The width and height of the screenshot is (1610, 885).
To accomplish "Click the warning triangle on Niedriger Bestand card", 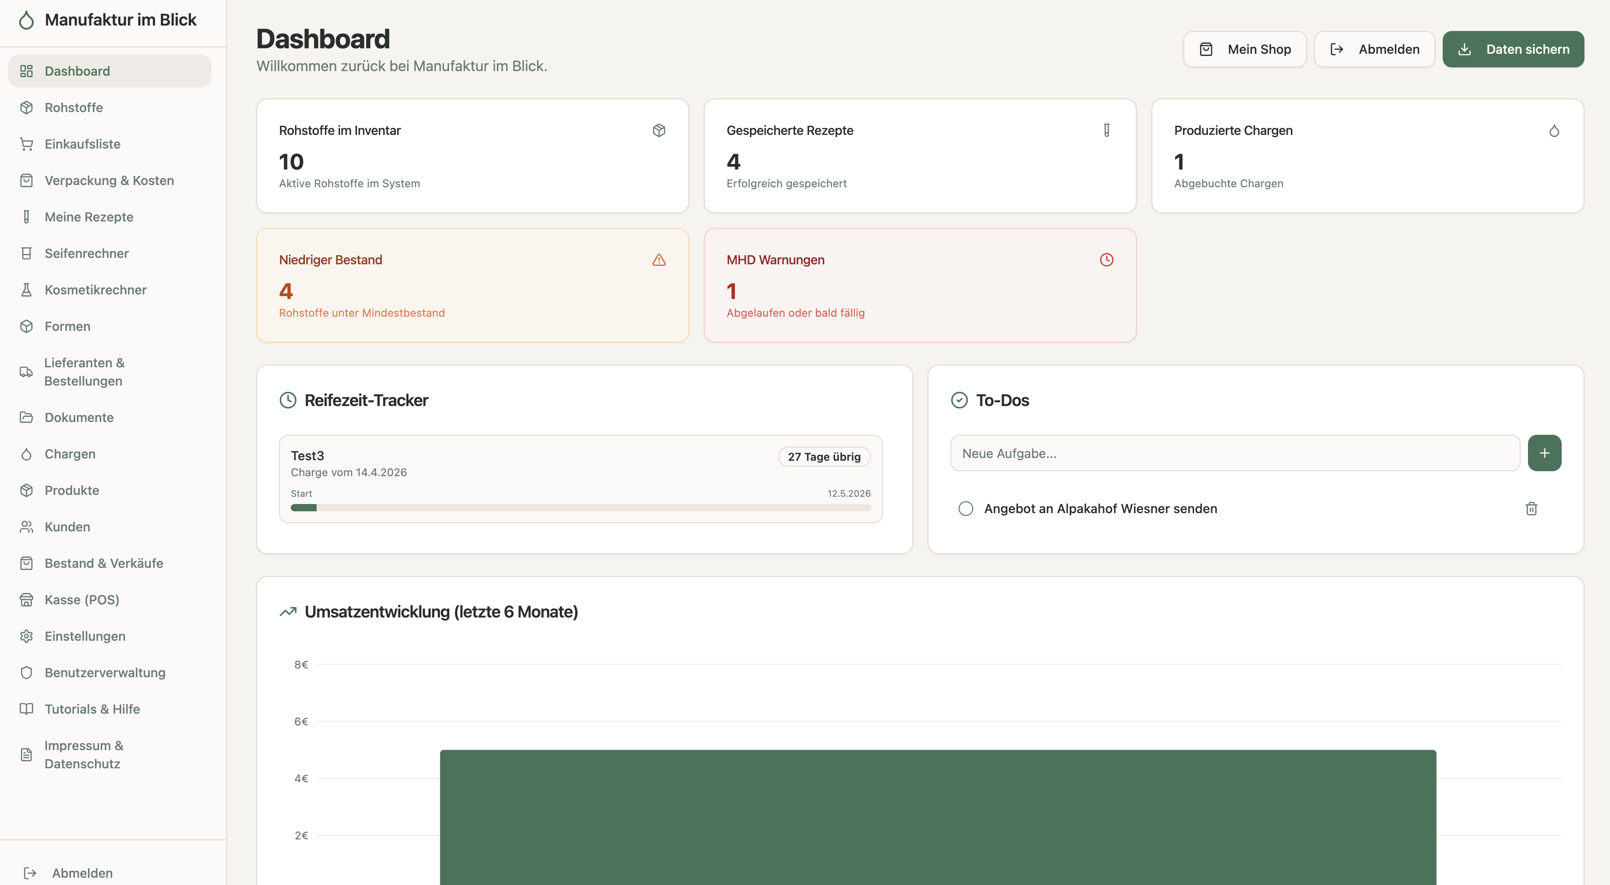I will pyautogui.click(x=659, y=260).
